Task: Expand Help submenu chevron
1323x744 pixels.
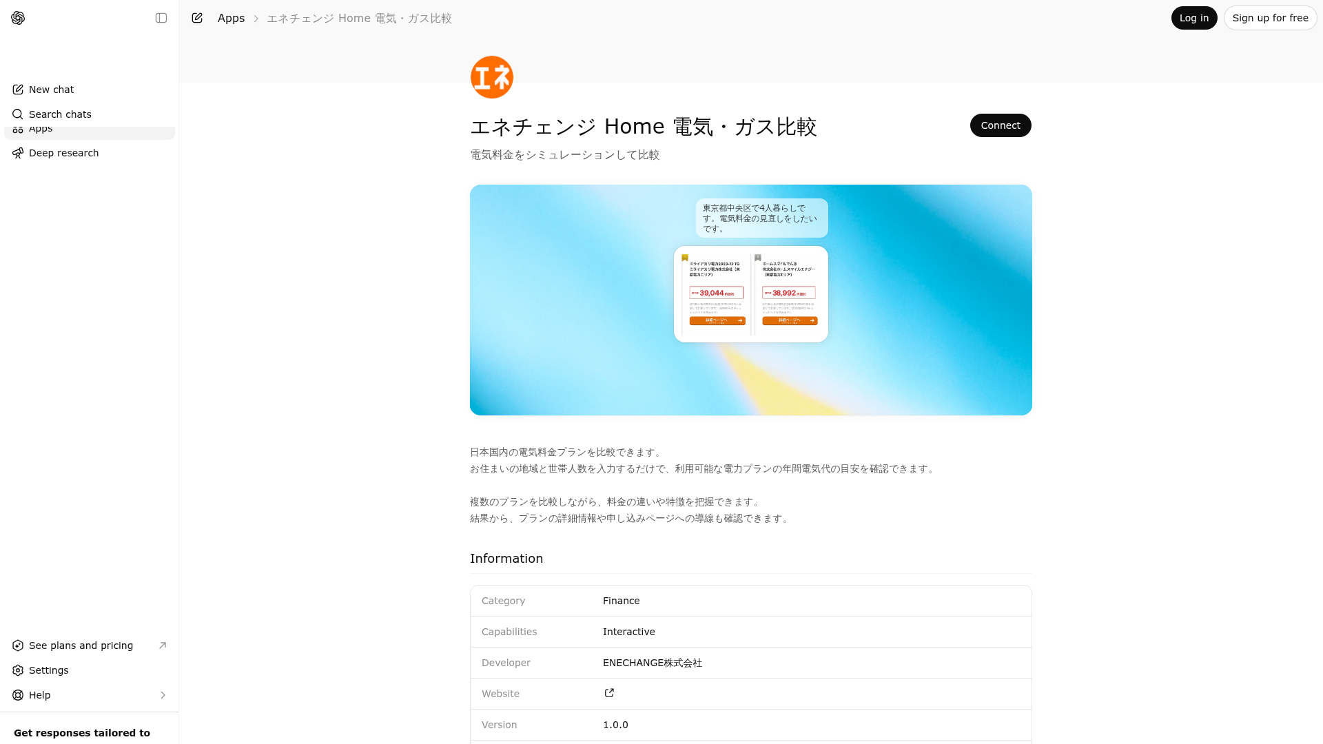Action: pos(163,695)
